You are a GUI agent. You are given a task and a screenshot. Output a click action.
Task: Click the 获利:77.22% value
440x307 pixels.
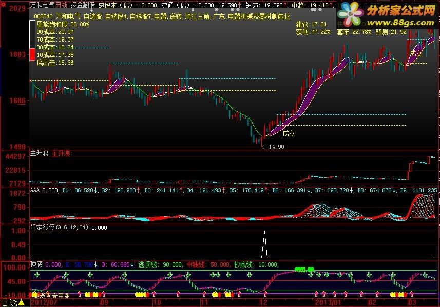tap(313, 32)
